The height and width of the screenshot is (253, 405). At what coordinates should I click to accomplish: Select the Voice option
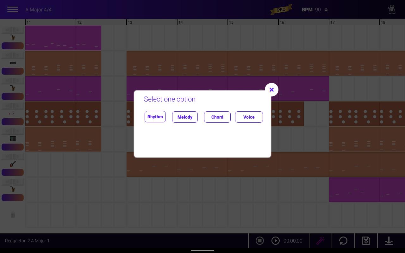pos(249,117)
